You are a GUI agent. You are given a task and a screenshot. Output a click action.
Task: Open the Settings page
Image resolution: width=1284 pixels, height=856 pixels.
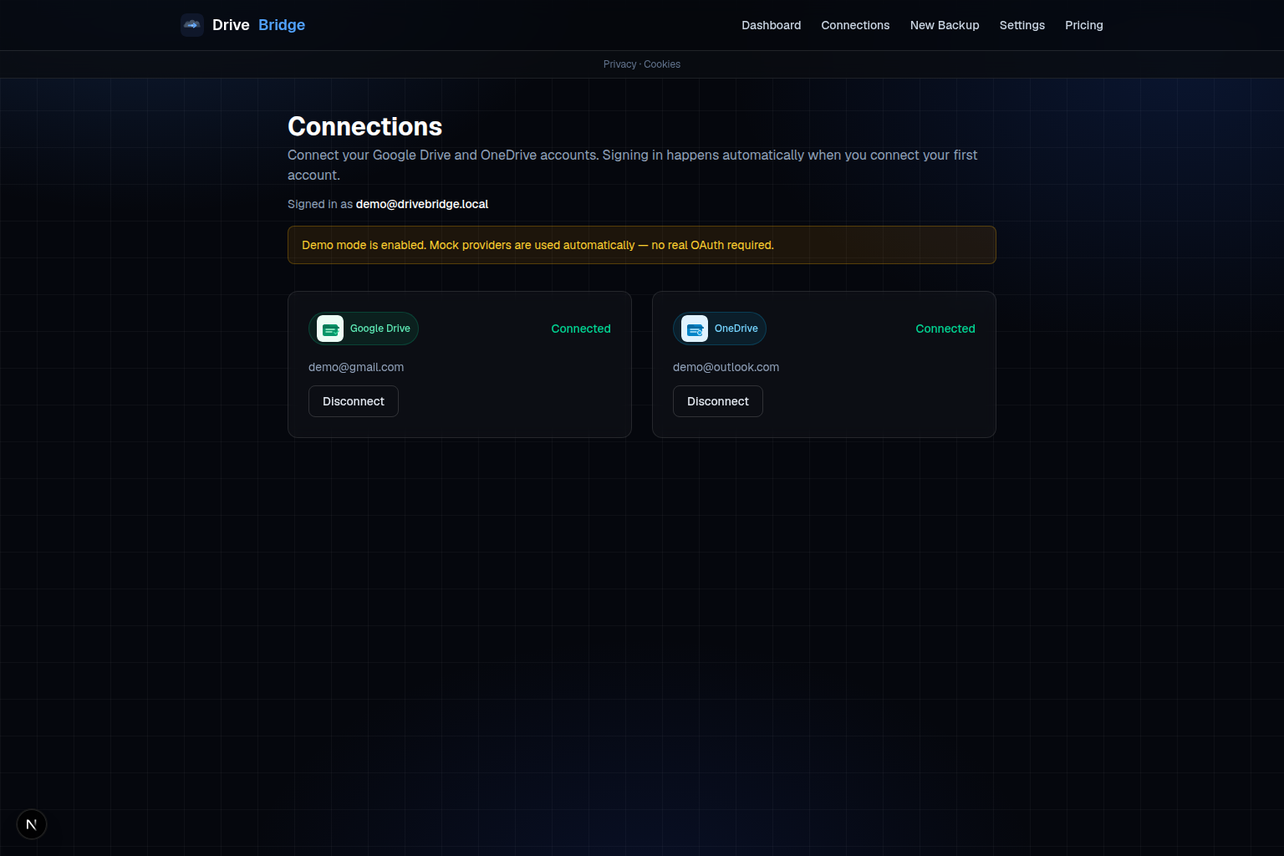1022,25
